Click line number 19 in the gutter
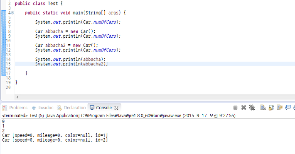Image resolution: width=295 pixels, height=154 pixels. point(8,83)
